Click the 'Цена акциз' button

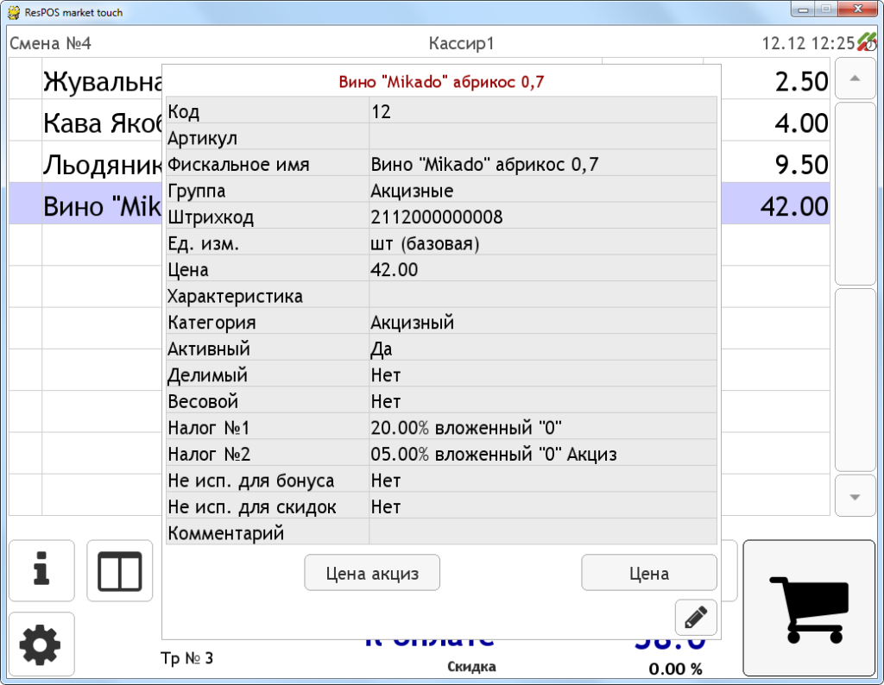[x=372, y=573]
